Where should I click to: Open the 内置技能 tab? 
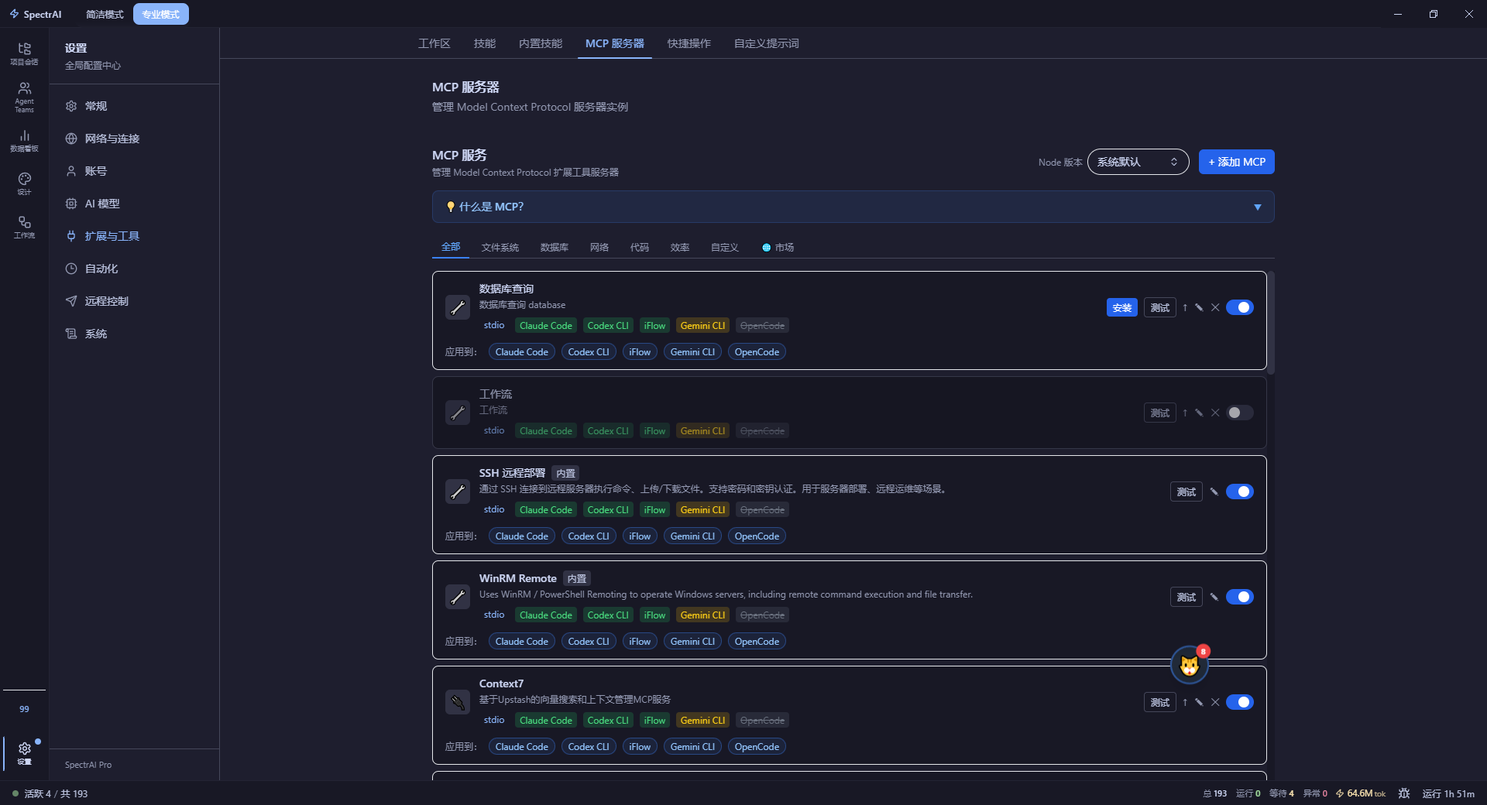tap(541, 43)
